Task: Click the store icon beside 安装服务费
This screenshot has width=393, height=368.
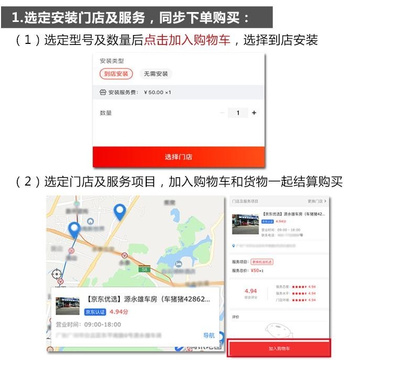Action: 103,92
